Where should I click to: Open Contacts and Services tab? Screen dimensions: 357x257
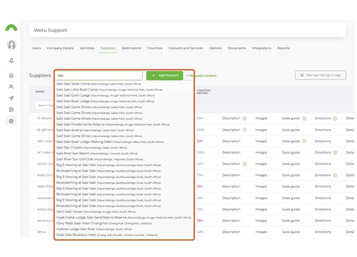coord(185,48)
